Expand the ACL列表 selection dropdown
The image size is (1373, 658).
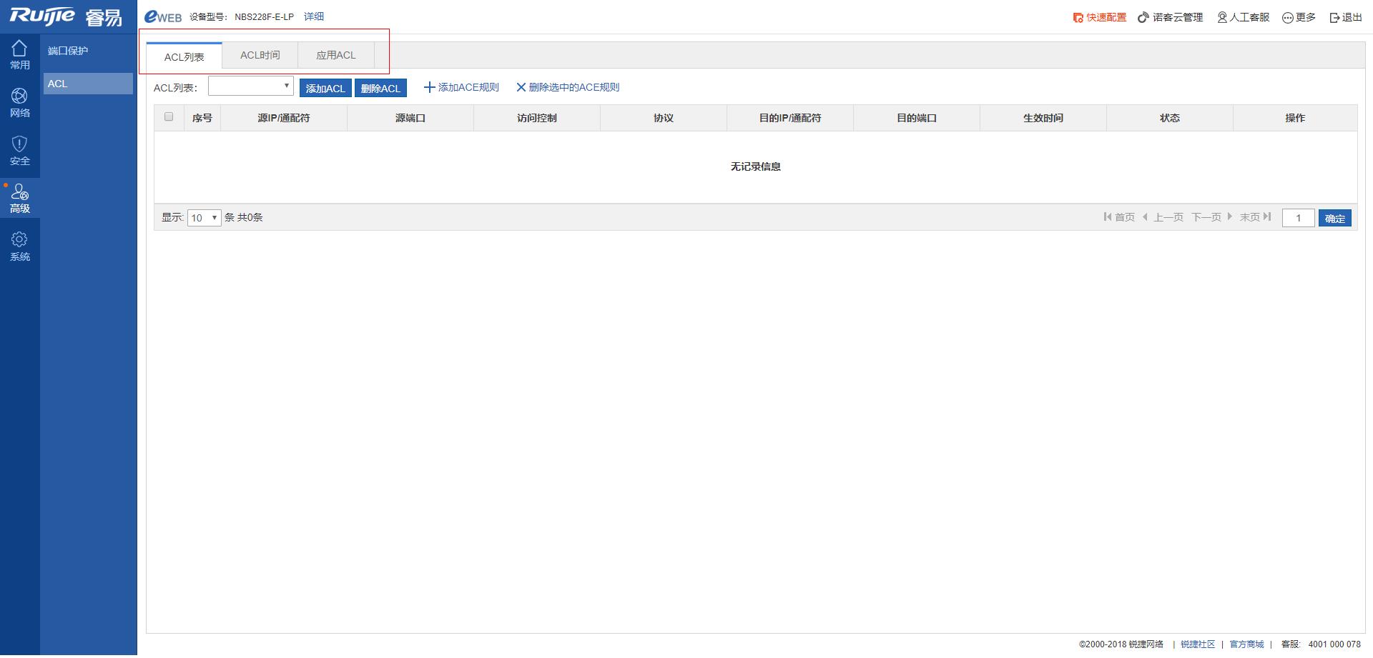[250, 86]
